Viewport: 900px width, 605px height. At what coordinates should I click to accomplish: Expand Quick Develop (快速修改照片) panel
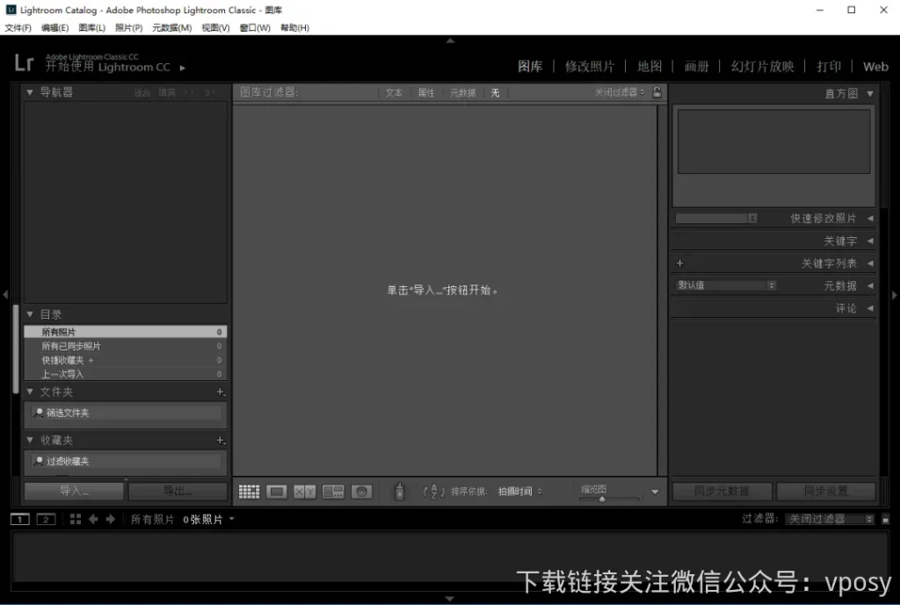click(x=870, y=218)
